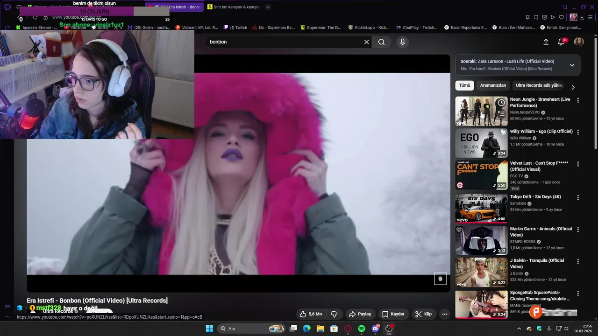Open the Kicklet.app bookmark

pyautogui.click(x=369, y=28)
